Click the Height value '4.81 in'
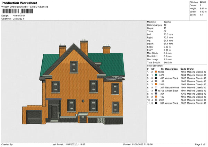 tap(203, 8)
